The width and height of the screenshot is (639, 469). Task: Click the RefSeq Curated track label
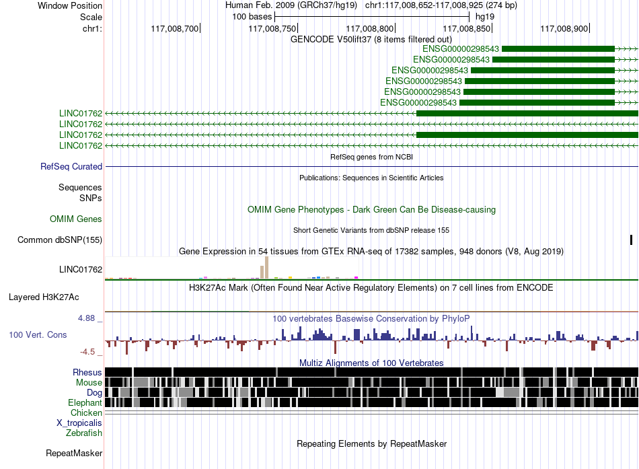71,166
